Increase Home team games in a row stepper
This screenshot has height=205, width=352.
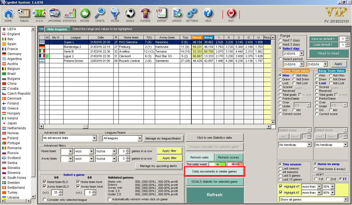click(128, 150)
